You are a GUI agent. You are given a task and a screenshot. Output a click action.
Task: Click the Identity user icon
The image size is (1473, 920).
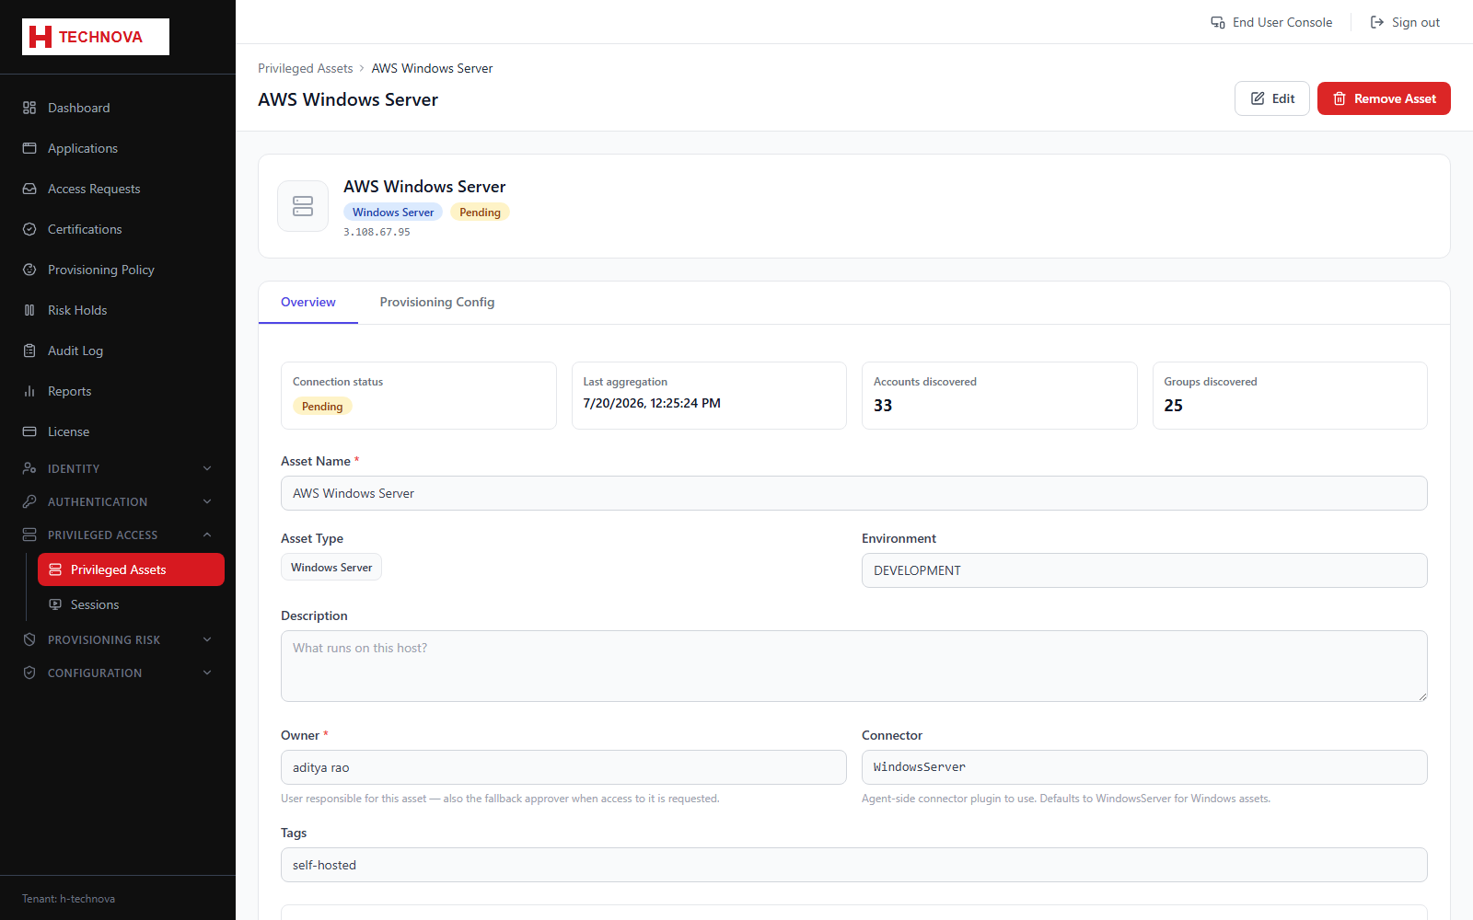29,468
